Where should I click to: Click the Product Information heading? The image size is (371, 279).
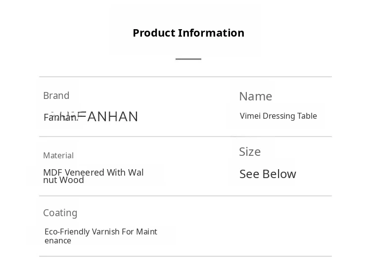(x=188, y=33)
